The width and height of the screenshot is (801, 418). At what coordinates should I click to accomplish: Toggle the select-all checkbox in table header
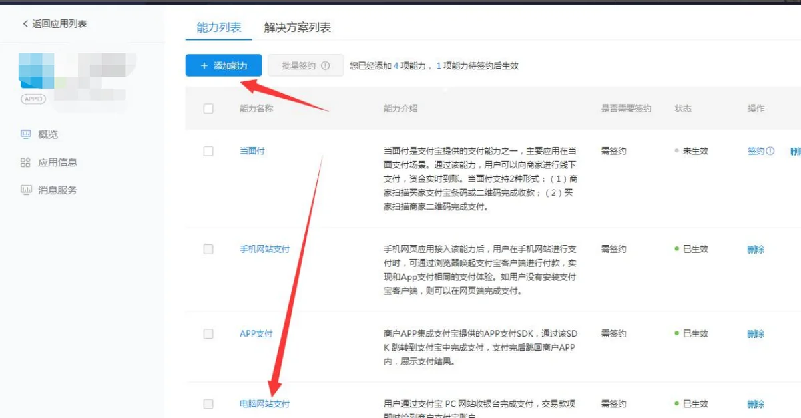(x=208, y=108)
